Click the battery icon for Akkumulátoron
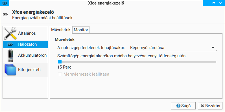Image resolution: width=225 pixels, height=112 pixels. pyautogui.click(x=10, y=55)
